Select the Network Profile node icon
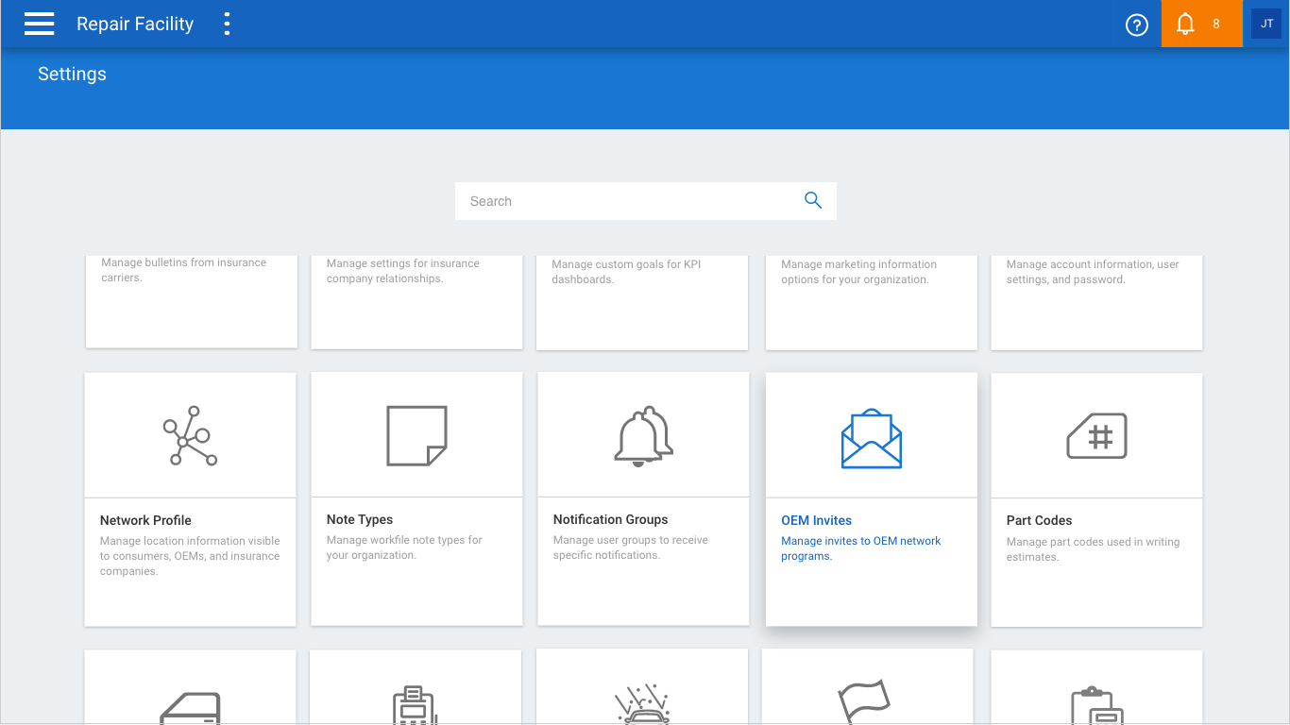 pos(191,436)
